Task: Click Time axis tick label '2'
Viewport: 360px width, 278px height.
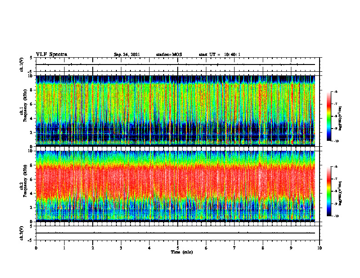Action: tap(93, 248)
